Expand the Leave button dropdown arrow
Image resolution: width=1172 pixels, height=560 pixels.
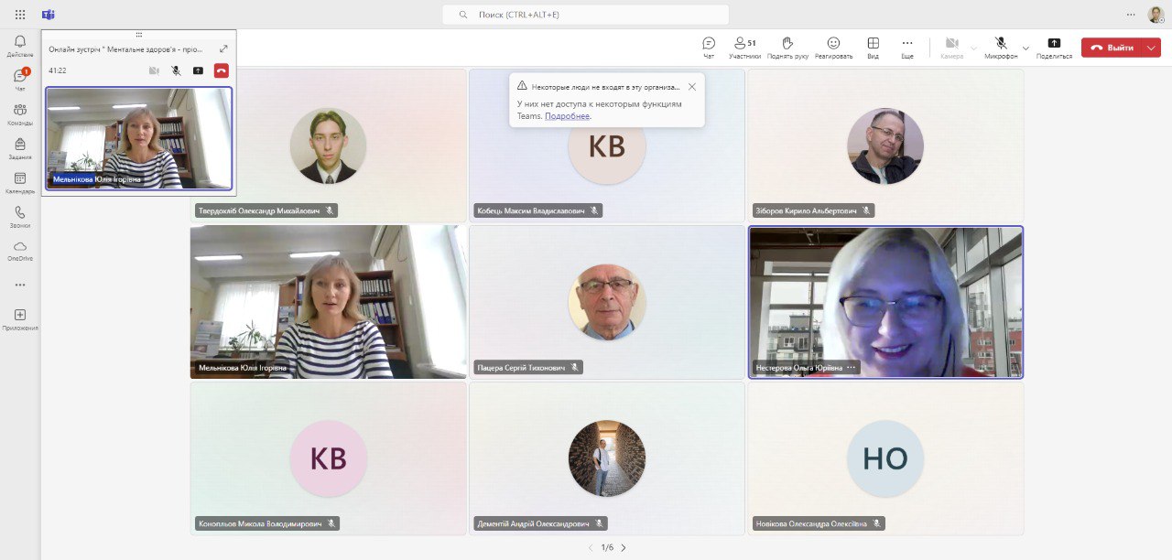tap(1151, 48)
